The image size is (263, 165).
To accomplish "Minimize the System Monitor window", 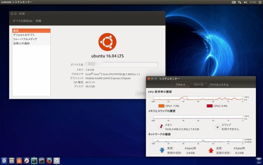I will (152, 79).
